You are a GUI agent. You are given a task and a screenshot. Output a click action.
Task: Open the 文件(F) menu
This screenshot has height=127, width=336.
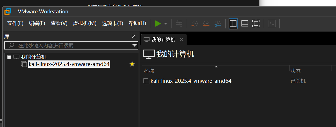click(x=15, y=23)
